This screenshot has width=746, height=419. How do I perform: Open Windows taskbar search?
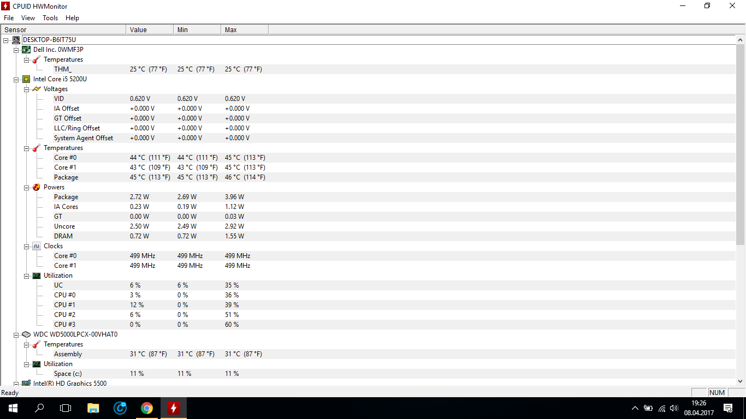39,408
